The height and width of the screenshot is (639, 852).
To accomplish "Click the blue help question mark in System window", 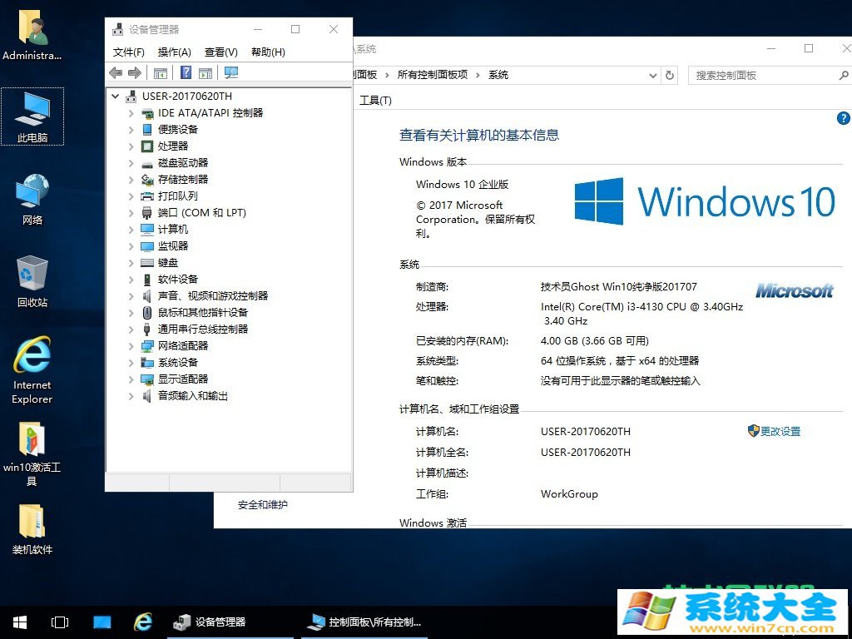I will (x=843, y=119).
